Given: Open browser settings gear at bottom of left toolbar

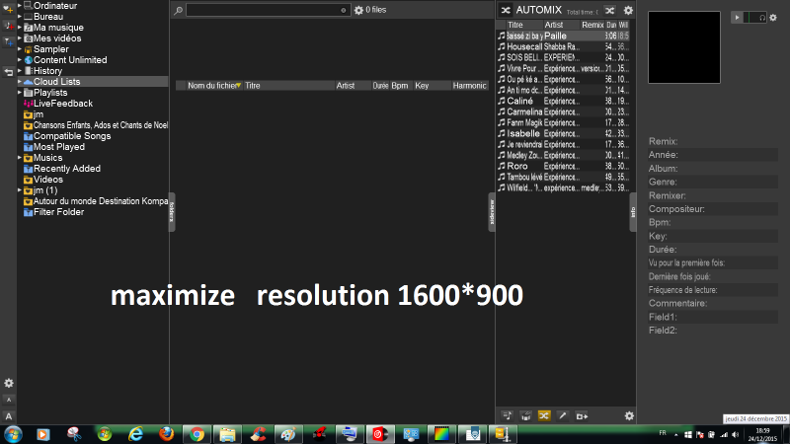Looking at the screenshot, I should (9, 383).
